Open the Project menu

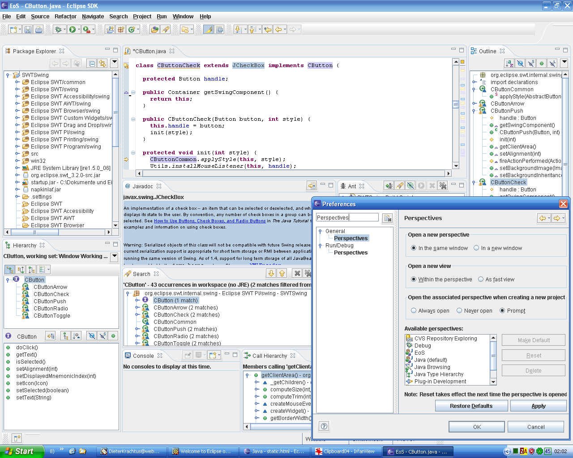pyautogui.click(x=142, y=17)
